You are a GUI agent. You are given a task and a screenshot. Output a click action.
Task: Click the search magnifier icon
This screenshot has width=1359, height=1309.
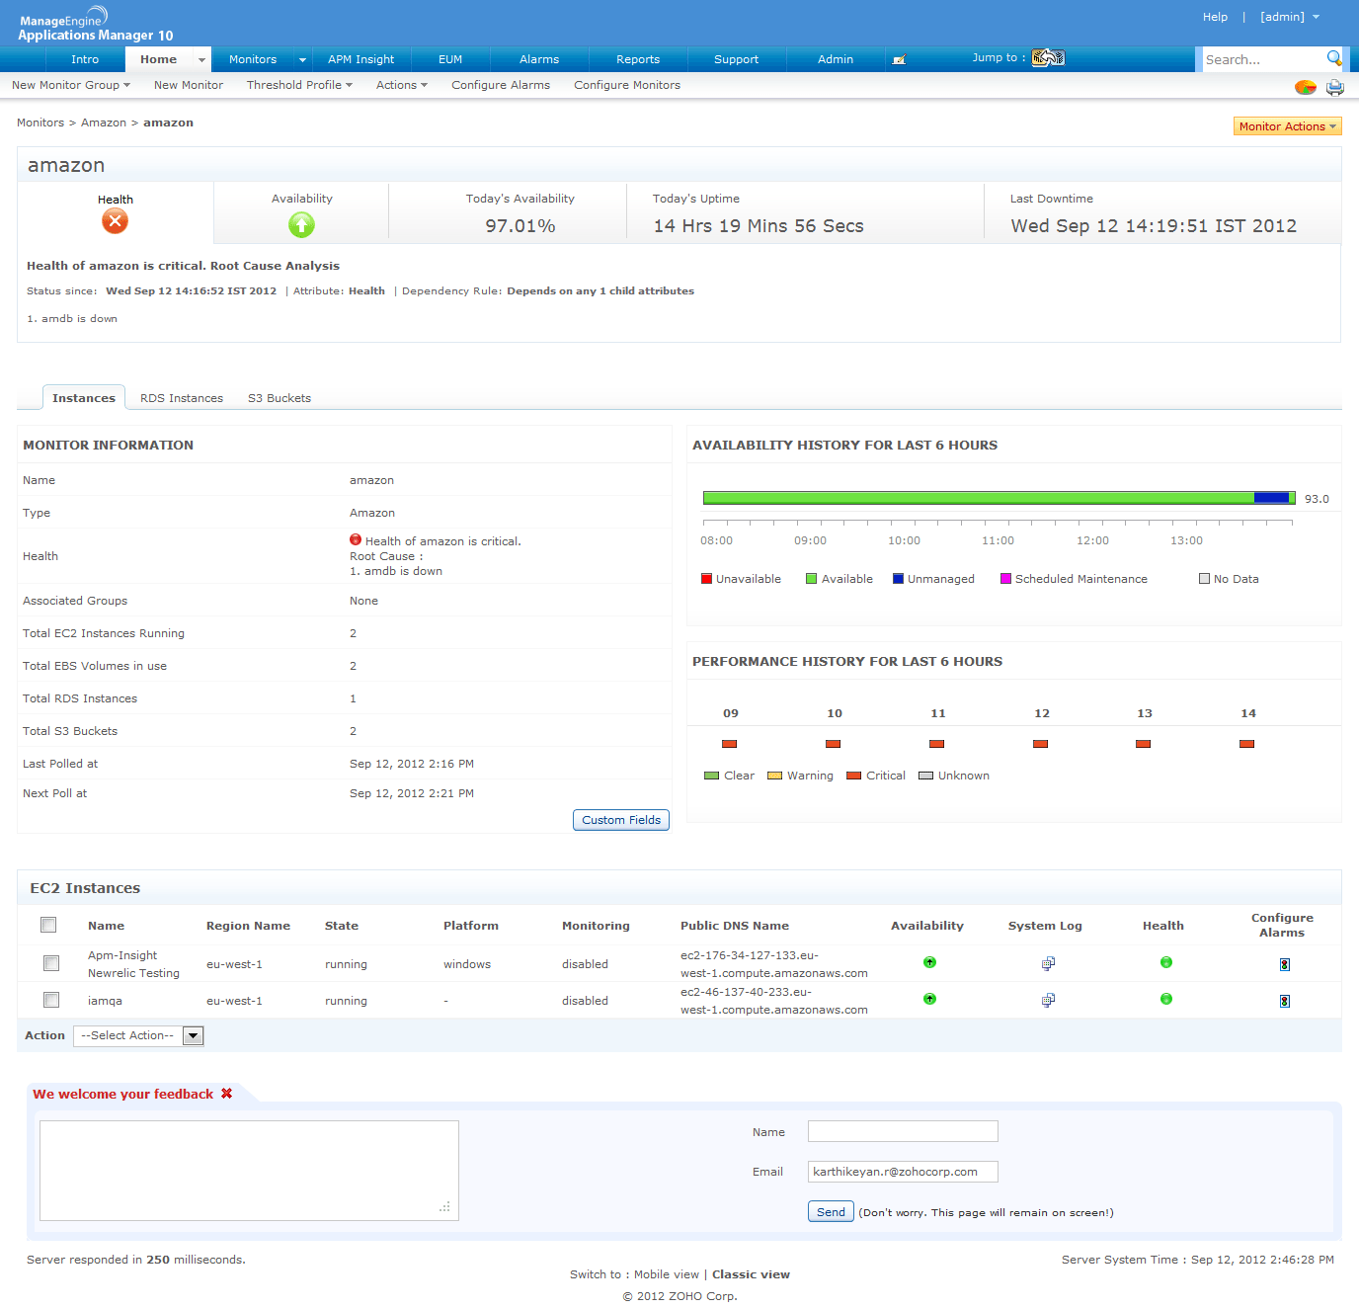pyautogui.click(x=1333, y=58)
